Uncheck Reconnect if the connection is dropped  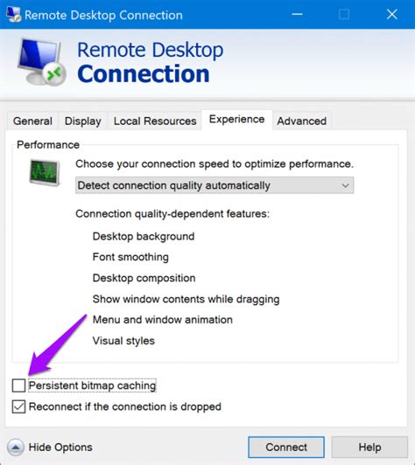coord(18,406)
